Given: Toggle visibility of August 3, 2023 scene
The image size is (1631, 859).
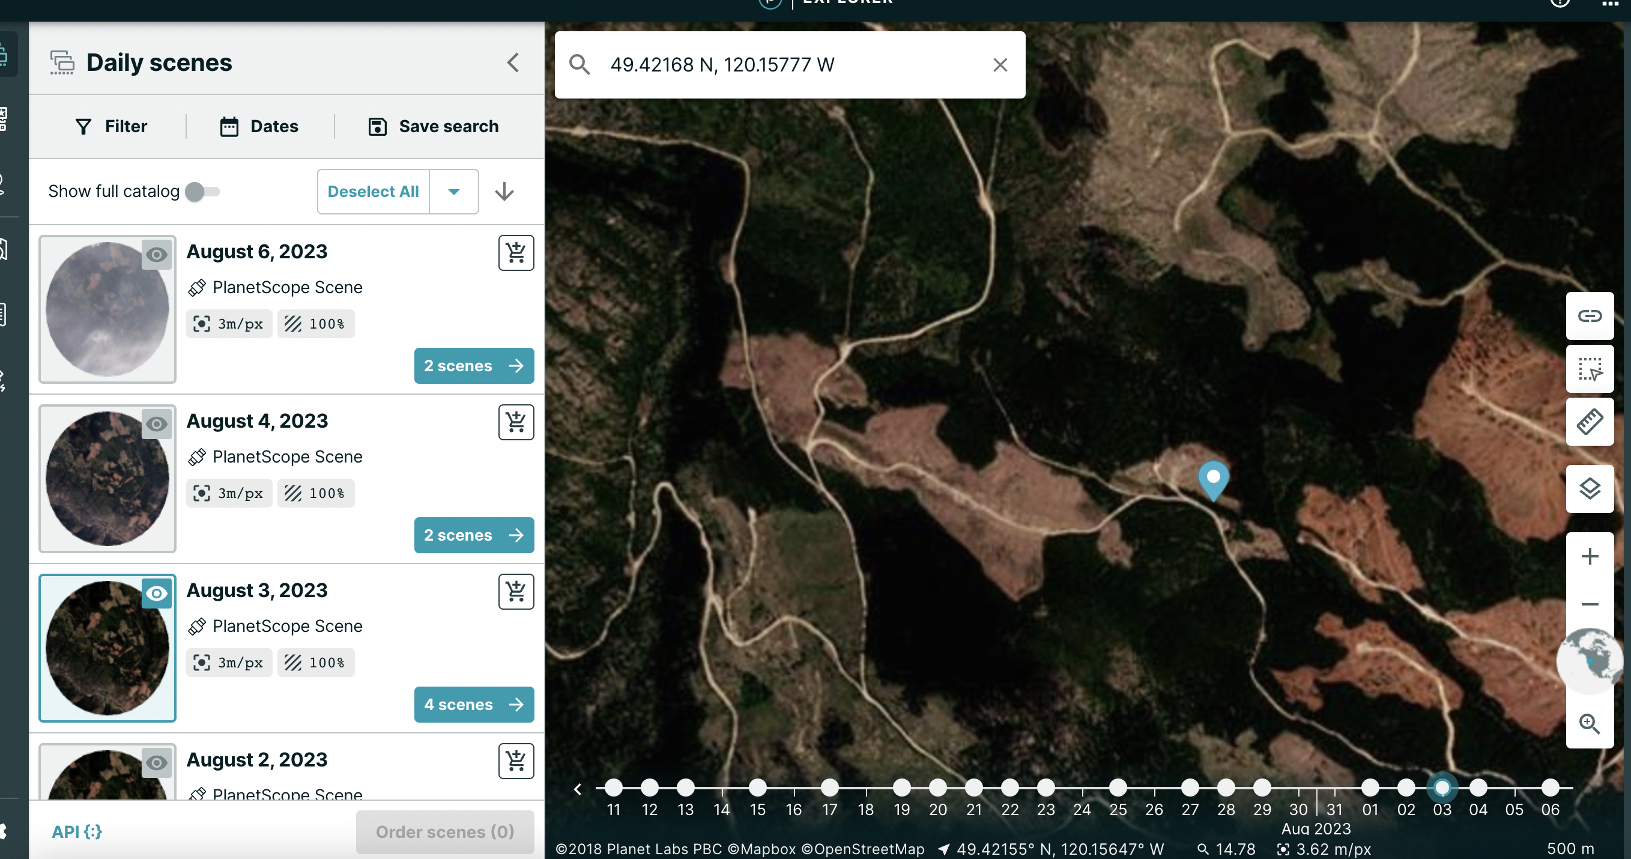Looking at the screenshot, I should 156,593.
